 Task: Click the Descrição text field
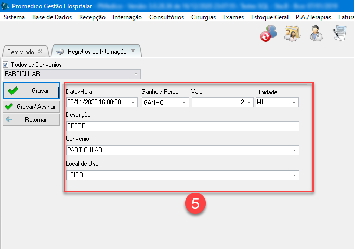tap(182, 126)
